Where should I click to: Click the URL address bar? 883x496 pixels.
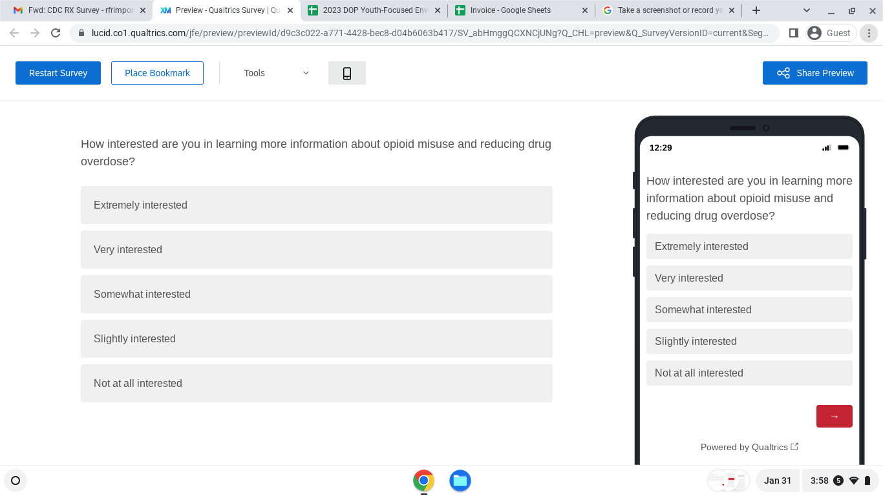pos(427,33)
